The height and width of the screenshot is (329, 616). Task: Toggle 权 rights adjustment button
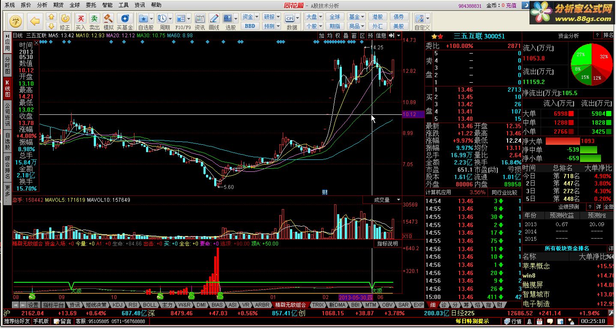338,36
